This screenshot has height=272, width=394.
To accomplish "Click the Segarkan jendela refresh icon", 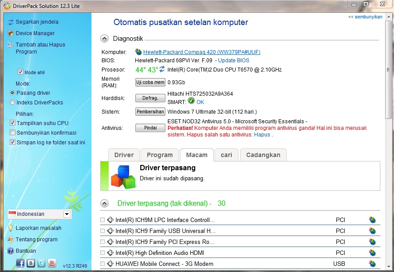I will tap(11, 22).
